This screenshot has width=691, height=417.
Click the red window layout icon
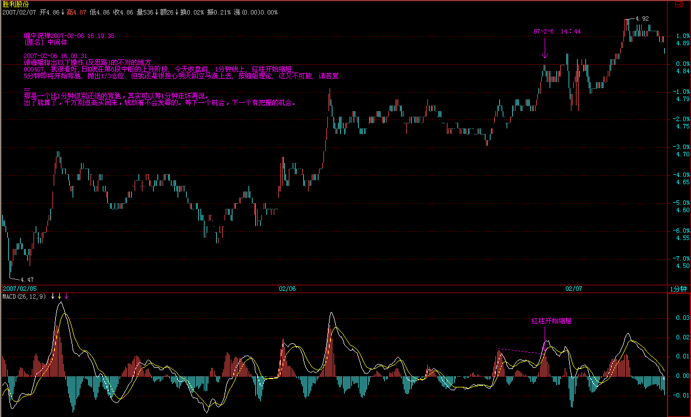point(678,4)
